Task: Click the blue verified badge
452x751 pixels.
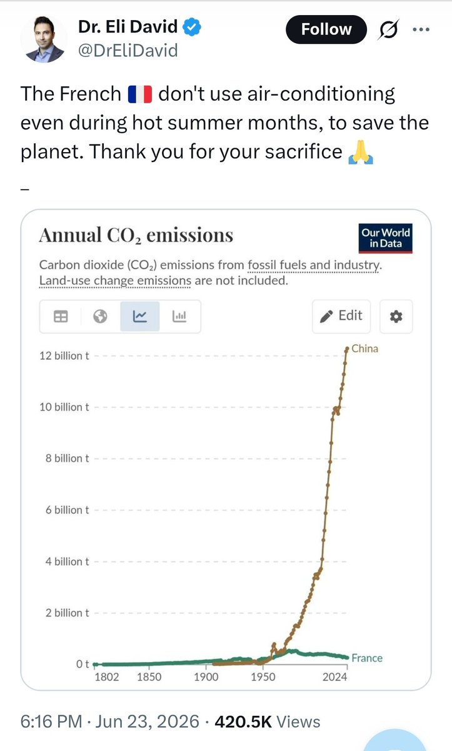Action: point(191,28)
